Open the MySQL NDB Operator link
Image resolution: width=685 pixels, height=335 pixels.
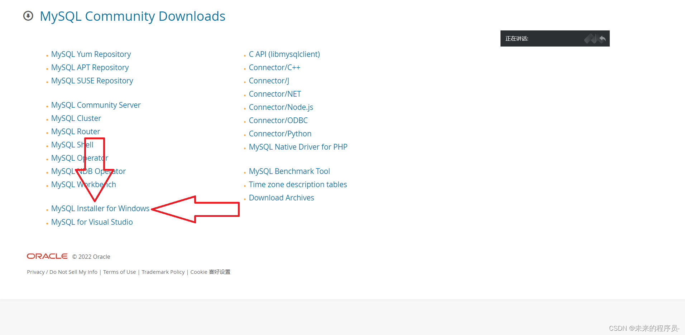click(88, 171)
